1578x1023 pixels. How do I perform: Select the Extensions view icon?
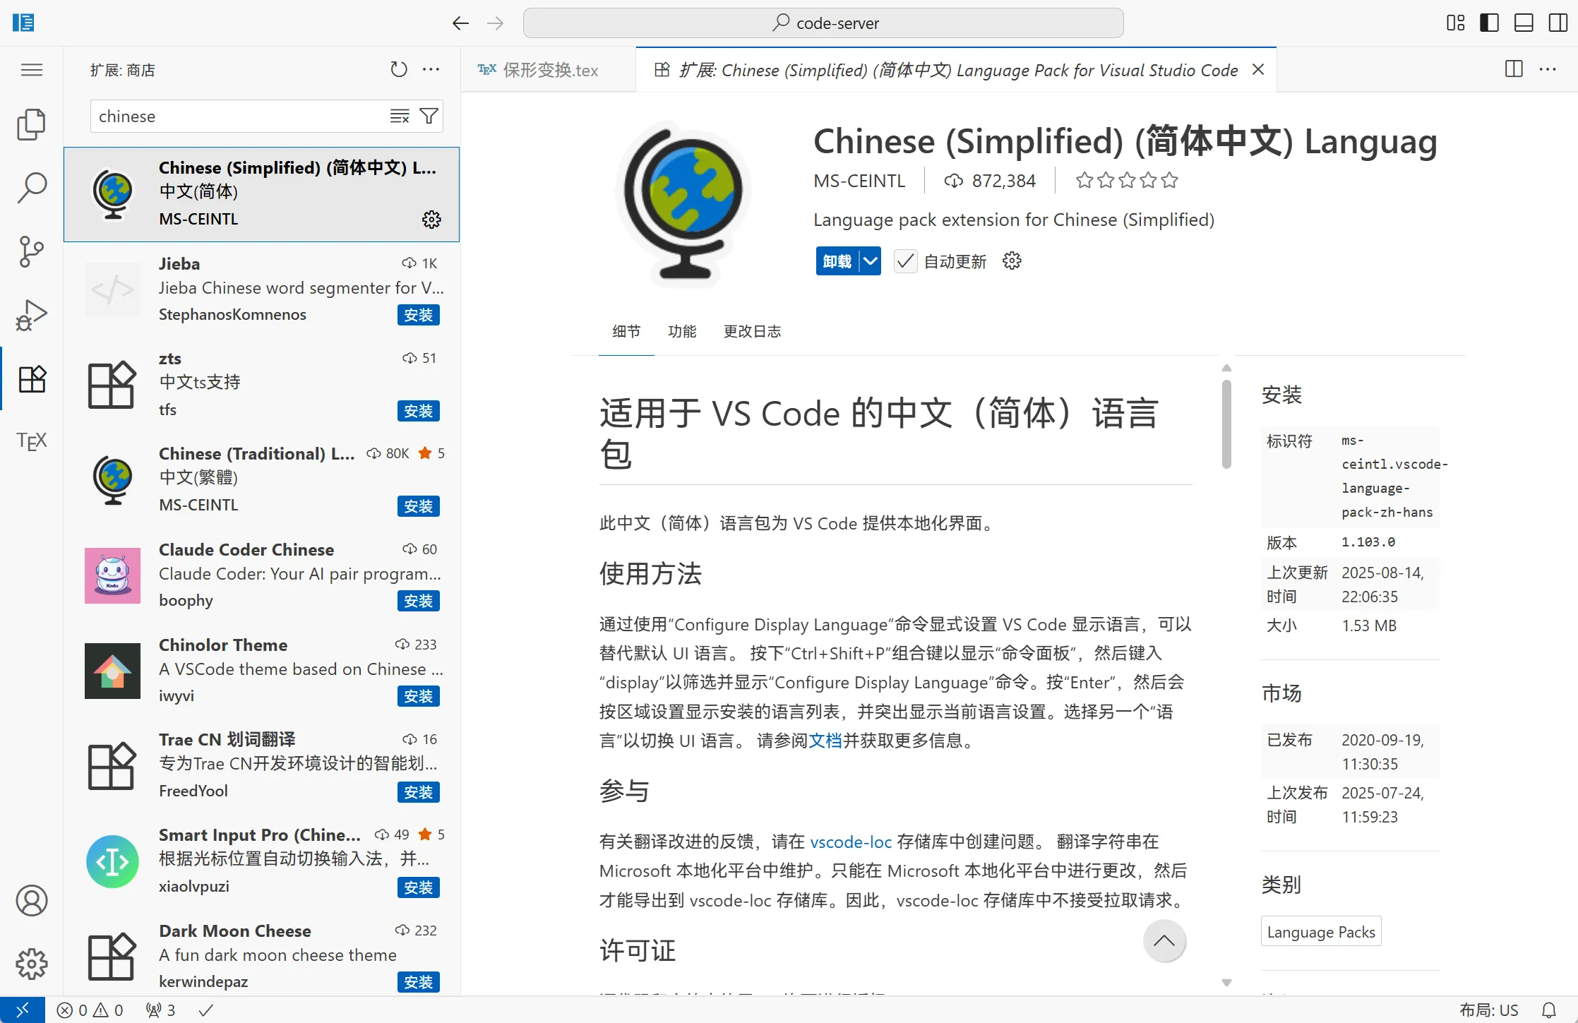pyautogui.click(x=31, y=378)
